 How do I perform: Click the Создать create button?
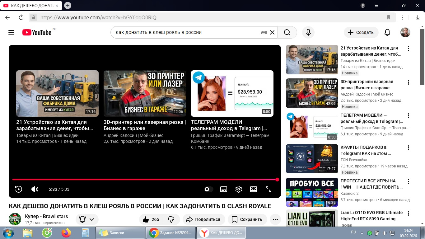pos(361,32)
